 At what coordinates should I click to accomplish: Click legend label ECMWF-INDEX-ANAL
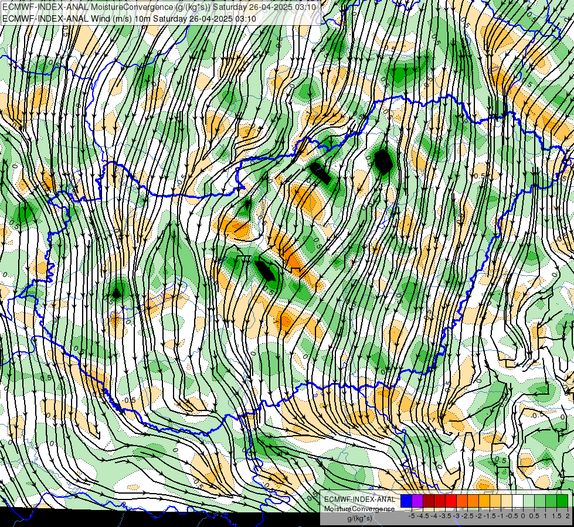pyautogui.click(x=360, y=499)
